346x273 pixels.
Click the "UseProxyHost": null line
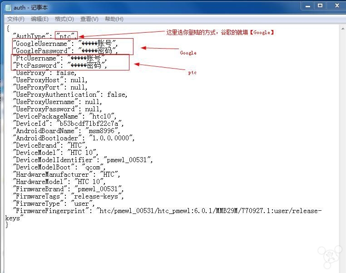point(50,80)
